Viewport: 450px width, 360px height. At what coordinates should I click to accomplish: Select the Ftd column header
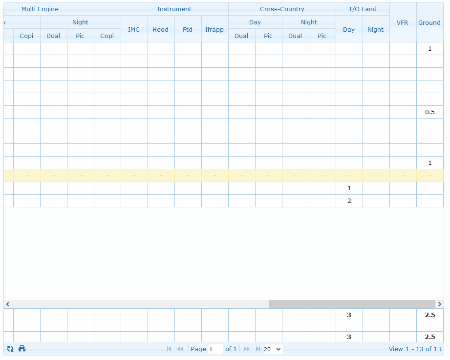tap(188, 29)
